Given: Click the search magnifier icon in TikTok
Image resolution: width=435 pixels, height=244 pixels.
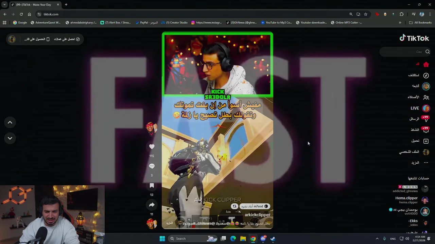Looking at the screenshot, I should click(x=428, y=52).
